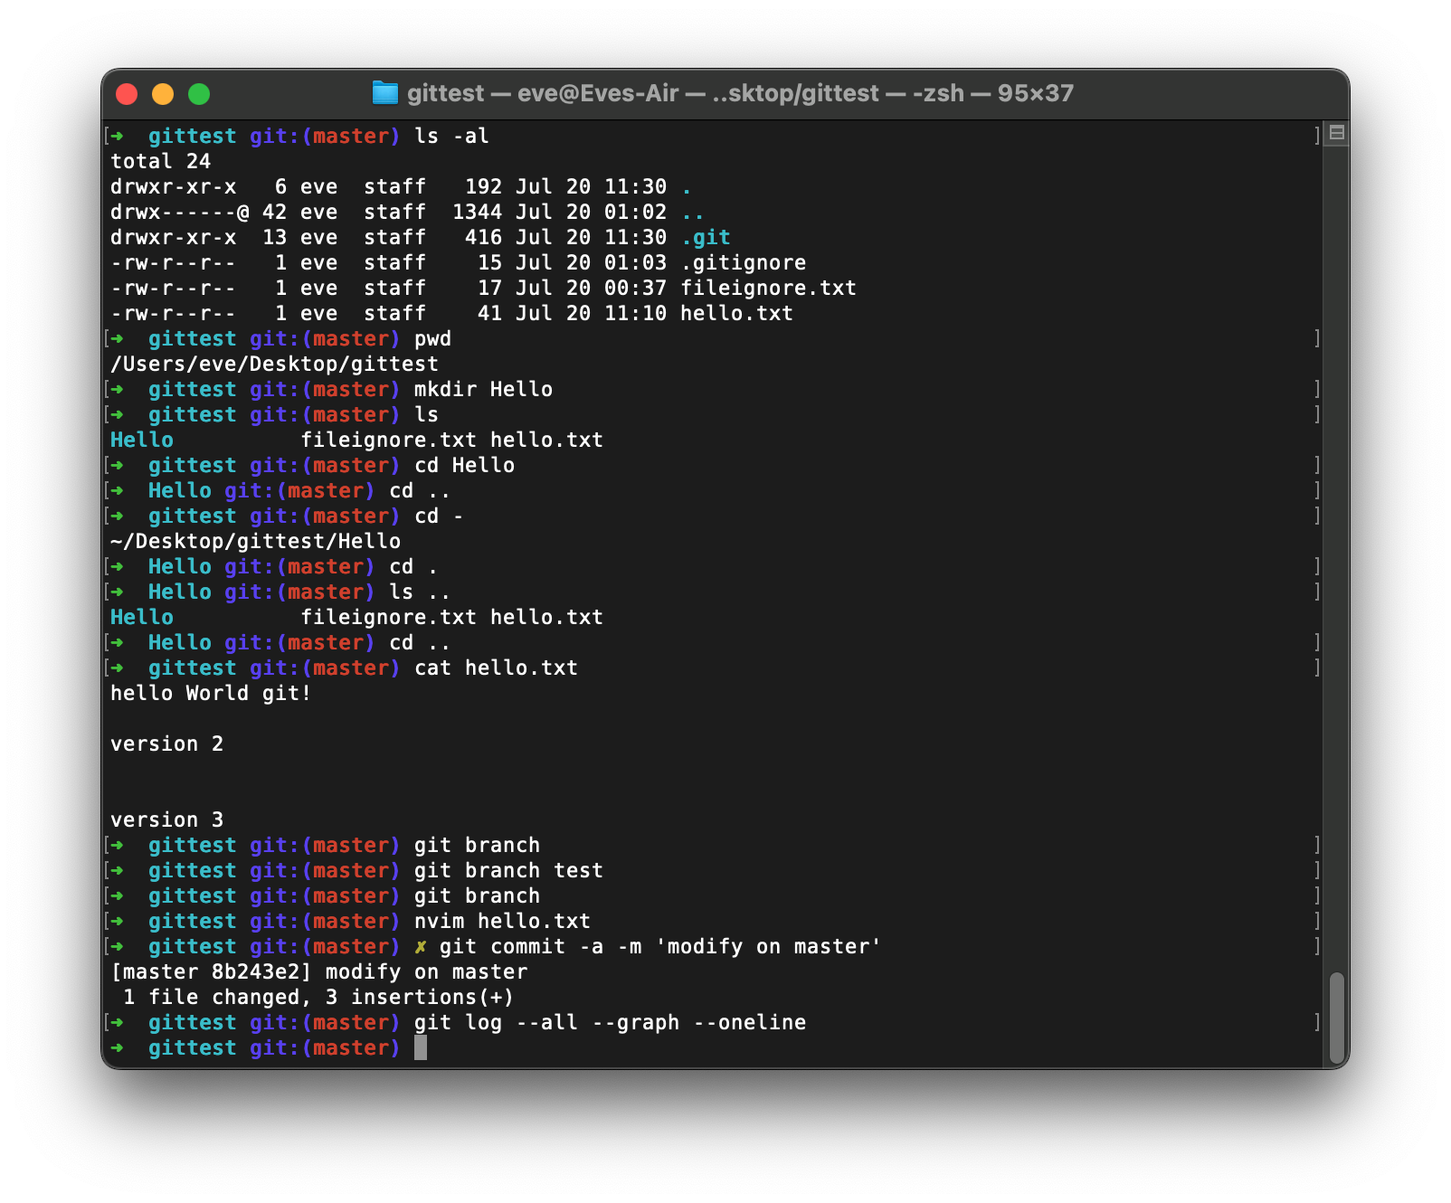Click the 'version 3' line
Image resolution: width=1451 pixels, height=1203 pixels.
point(166,819)
